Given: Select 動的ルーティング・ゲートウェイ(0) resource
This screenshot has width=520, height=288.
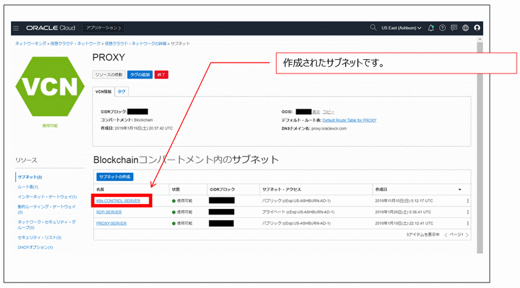Looking at the screenshot, I should pos(46,209).
